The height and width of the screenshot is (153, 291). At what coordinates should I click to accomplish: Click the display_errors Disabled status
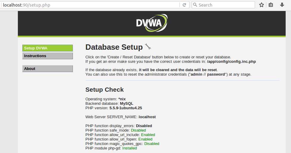pos(144,126)
